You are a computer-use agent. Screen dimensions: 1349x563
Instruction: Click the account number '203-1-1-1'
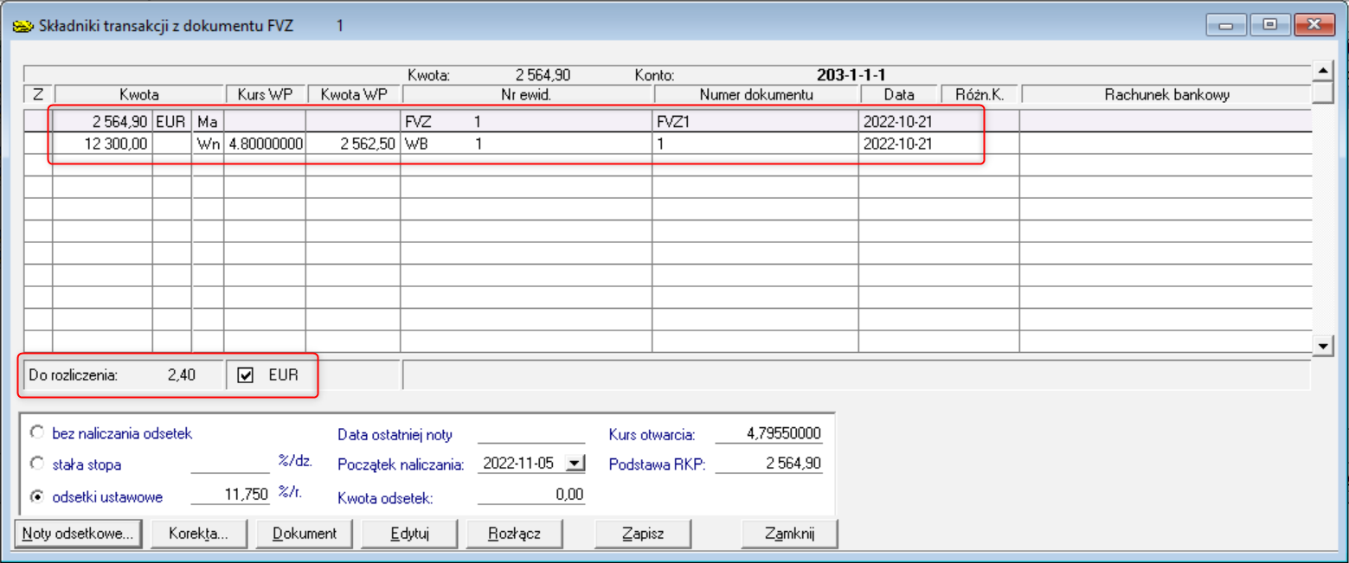coord(851,74)
